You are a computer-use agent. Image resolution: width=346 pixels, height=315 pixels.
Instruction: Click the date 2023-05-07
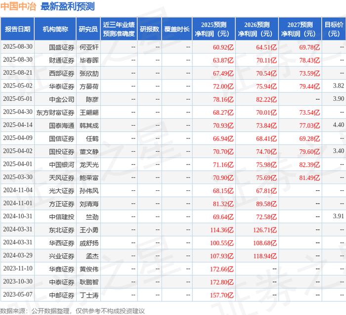18,294
